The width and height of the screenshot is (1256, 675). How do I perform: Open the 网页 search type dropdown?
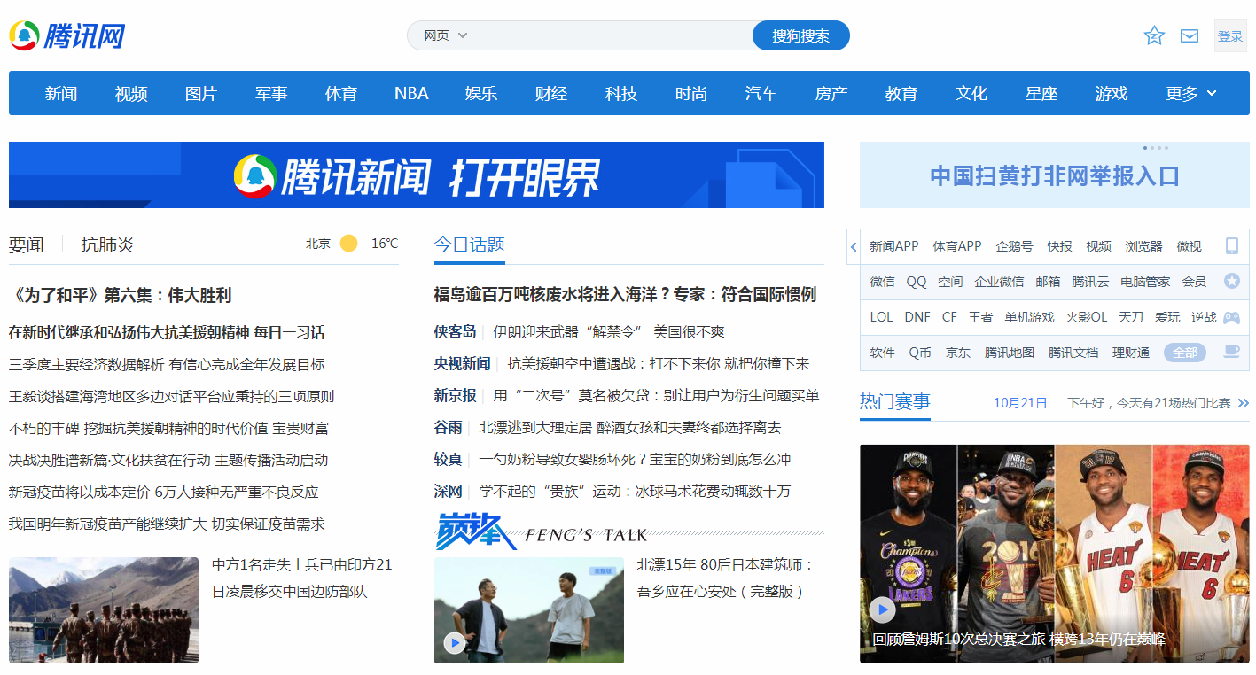[x=445, y=35]
